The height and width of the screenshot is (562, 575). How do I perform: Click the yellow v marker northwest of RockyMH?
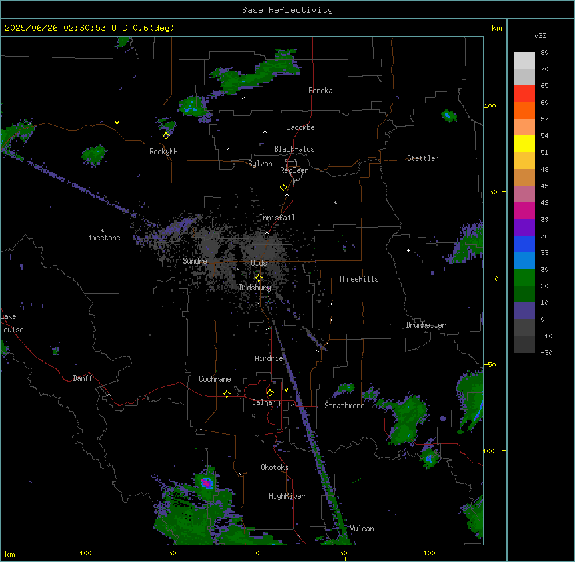[117, 123]
